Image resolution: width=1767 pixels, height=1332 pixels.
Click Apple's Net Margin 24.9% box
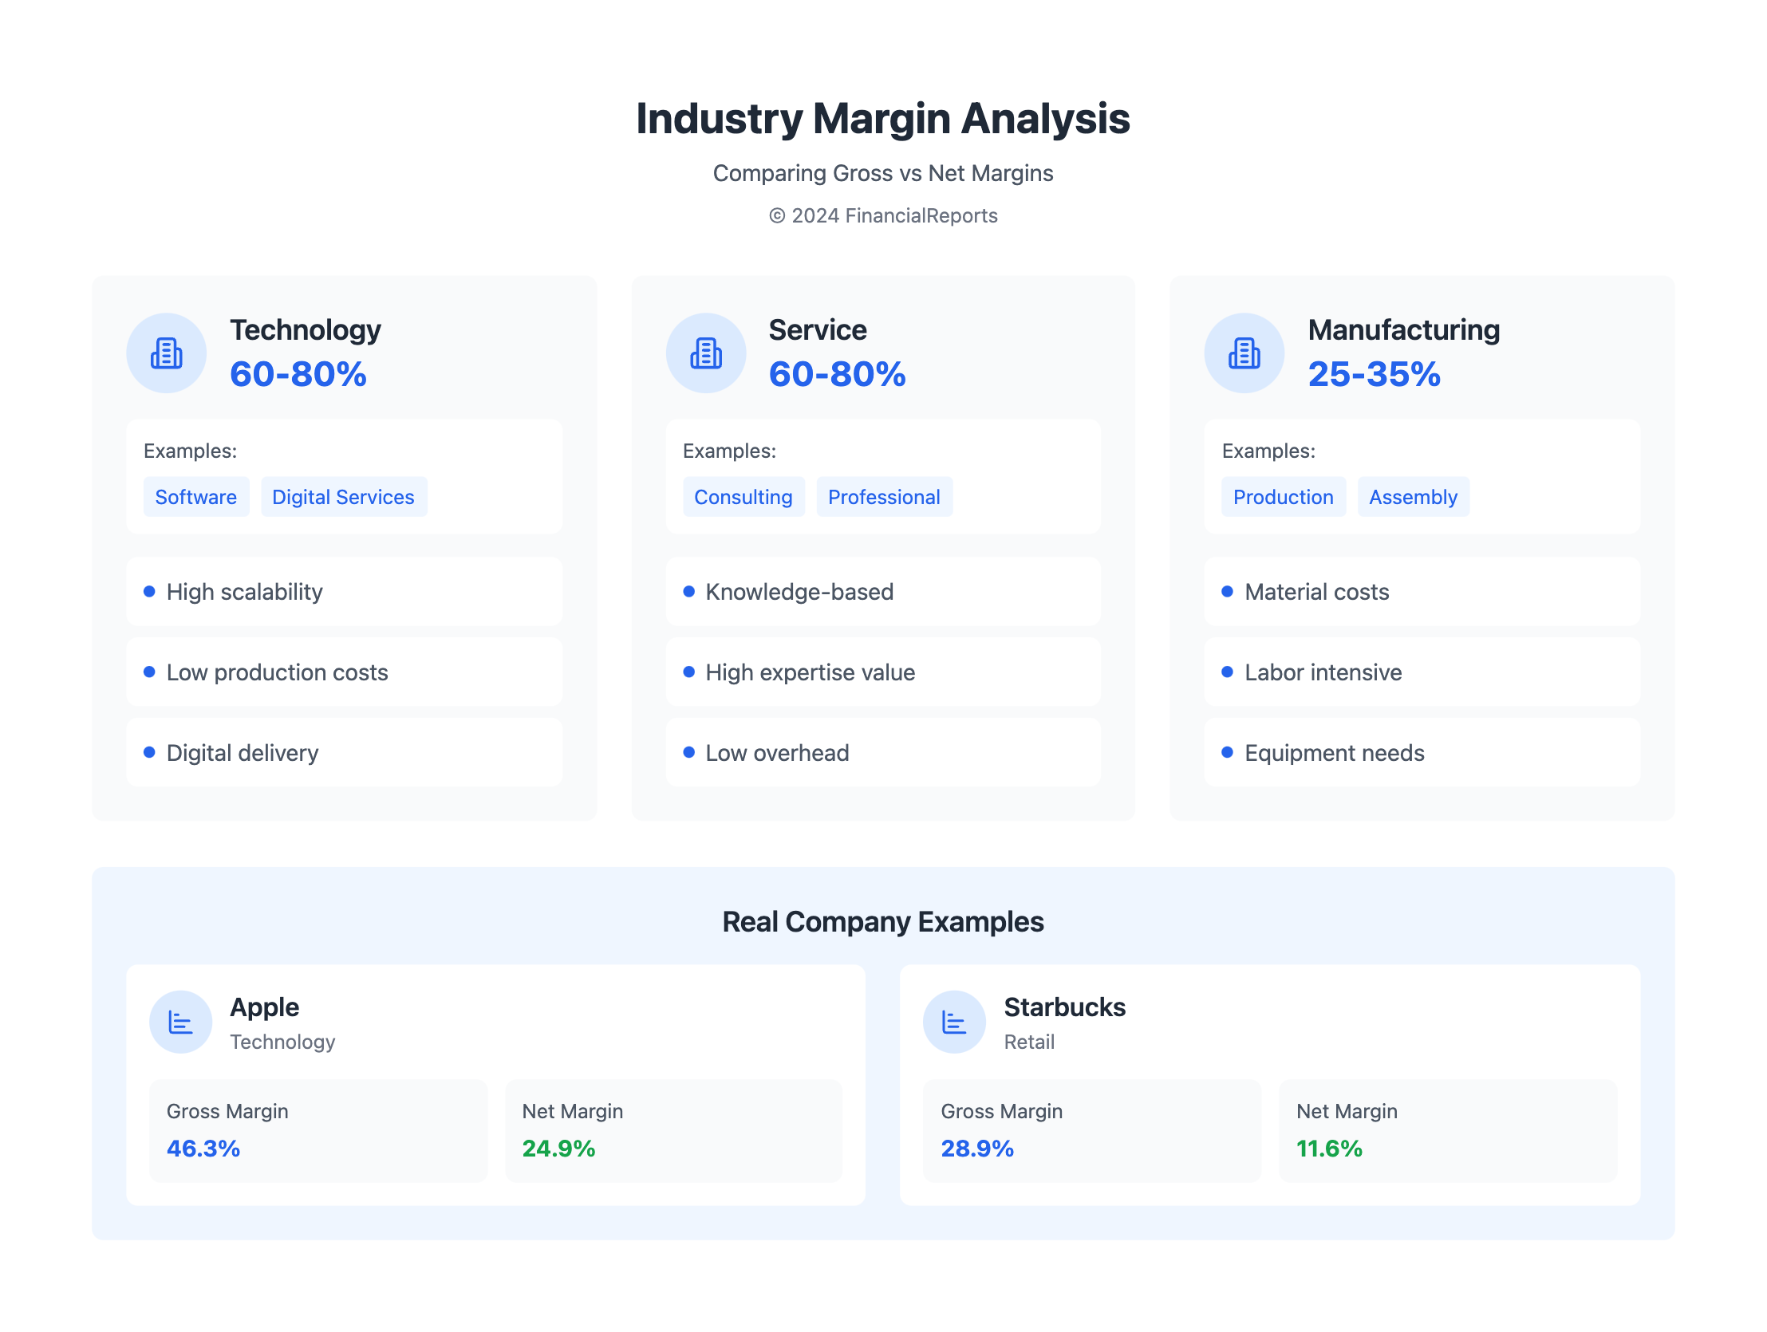click(x=673, y=1131)
